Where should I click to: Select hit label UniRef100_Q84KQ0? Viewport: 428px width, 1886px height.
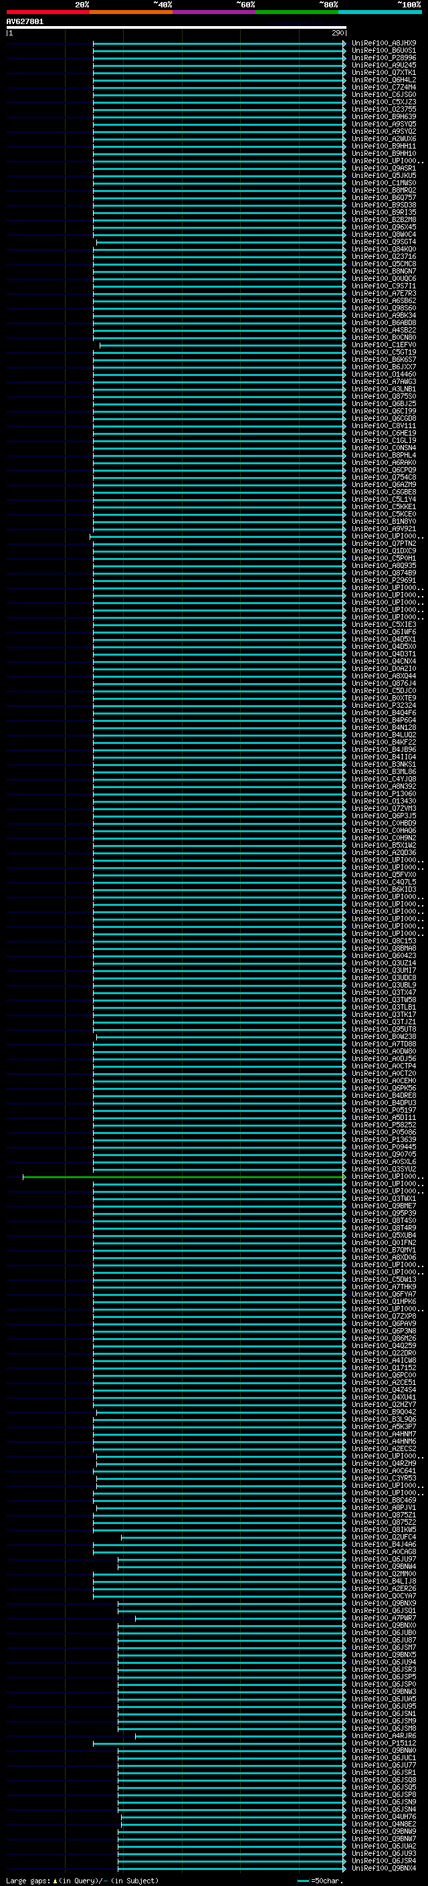click(384, 249)
